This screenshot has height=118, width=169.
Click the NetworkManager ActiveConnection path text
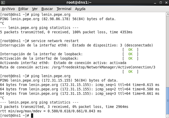pos(104,67)
